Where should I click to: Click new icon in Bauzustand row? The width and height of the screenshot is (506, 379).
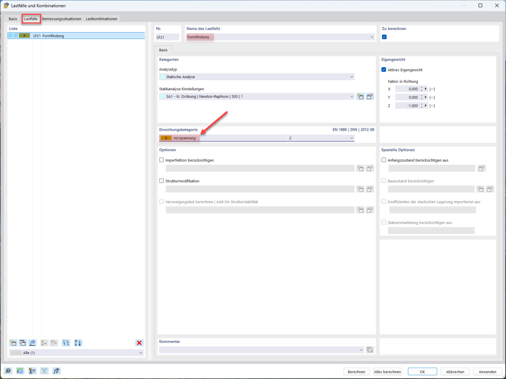click(480, 189)
